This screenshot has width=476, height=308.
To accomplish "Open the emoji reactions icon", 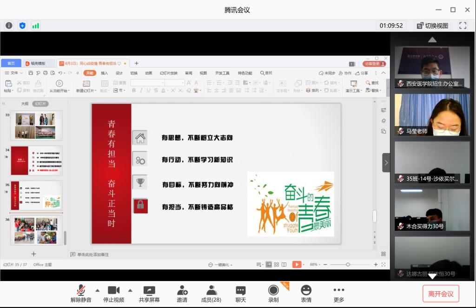I will (306, 290).
